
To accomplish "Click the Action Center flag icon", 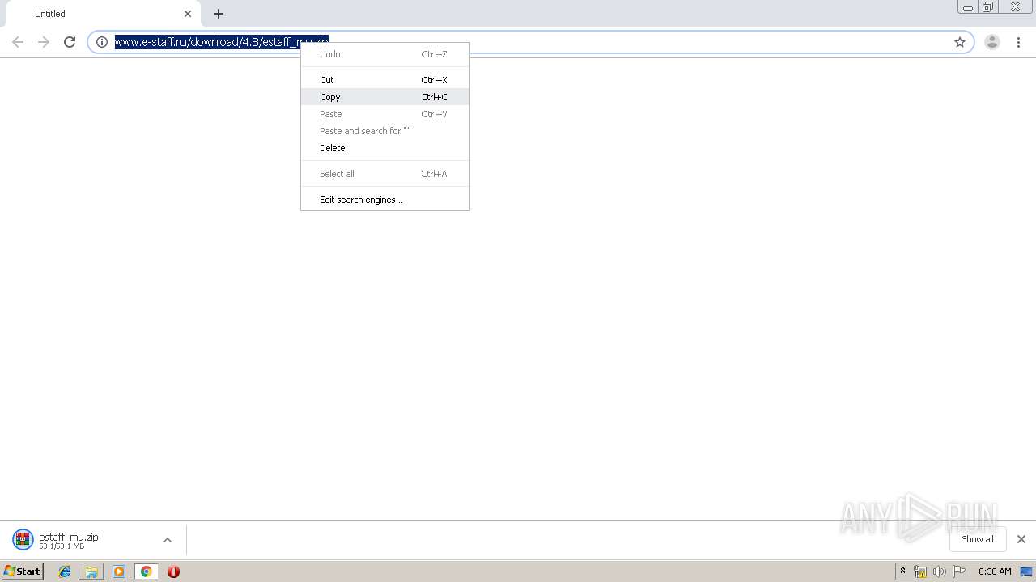I will click(x=959, y=571).
